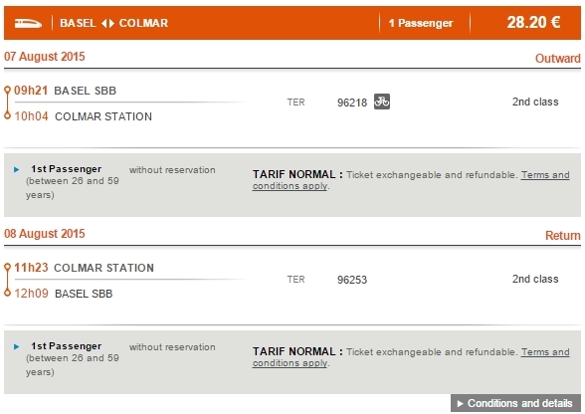Click outward train number 96218
585x414 pixels.
coord(352,103)
